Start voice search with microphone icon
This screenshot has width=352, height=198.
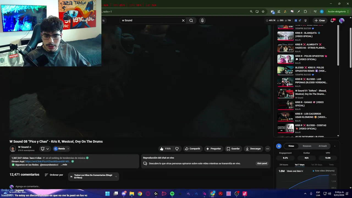[x=202, y=20]
